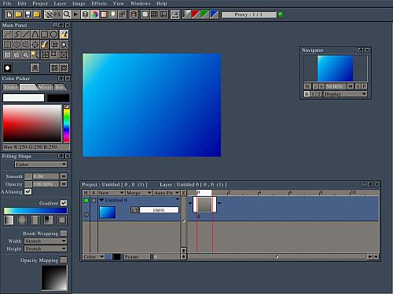Select the rectangular selection tool
Screen dimensions: 393x294
[x=7, y=45]
